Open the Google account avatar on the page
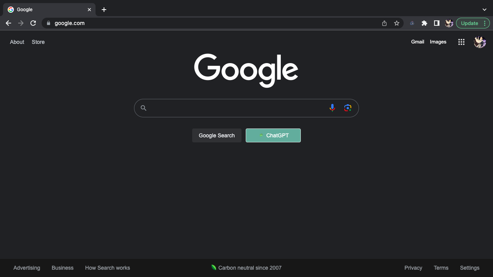Viewport: 493px width, 277px height. click(x=480, y=42)
